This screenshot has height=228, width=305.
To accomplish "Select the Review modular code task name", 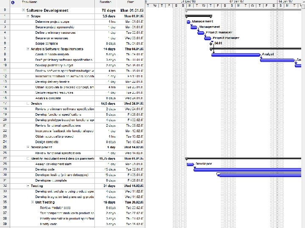I will point(55,208).
